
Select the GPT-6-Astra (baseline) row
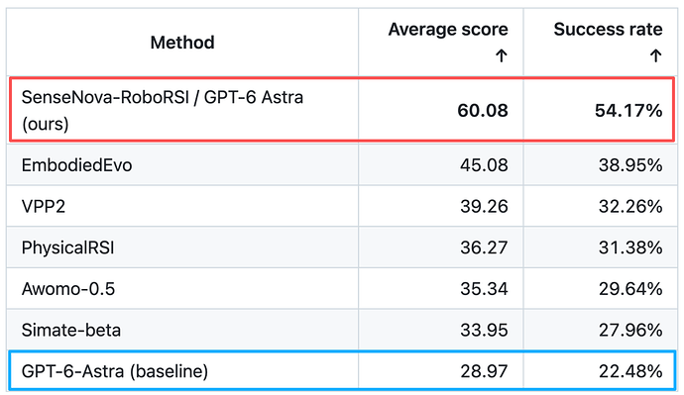[342, 370]
